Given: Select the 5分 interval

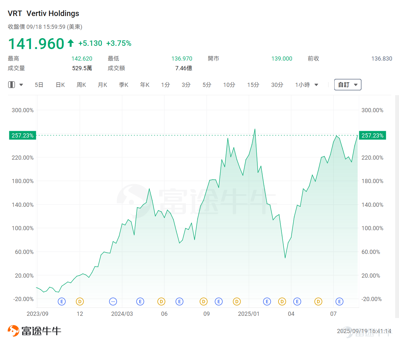Looking at the screenshot, I should click(207, 85).
